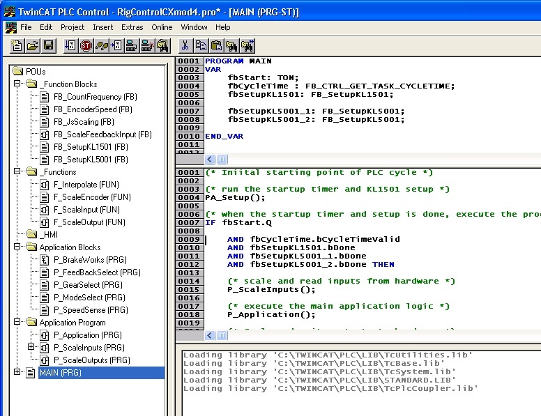
Task: Click the declaration pane scrollbar thumb
Action: pyautogui.click(x=222, y=159)
